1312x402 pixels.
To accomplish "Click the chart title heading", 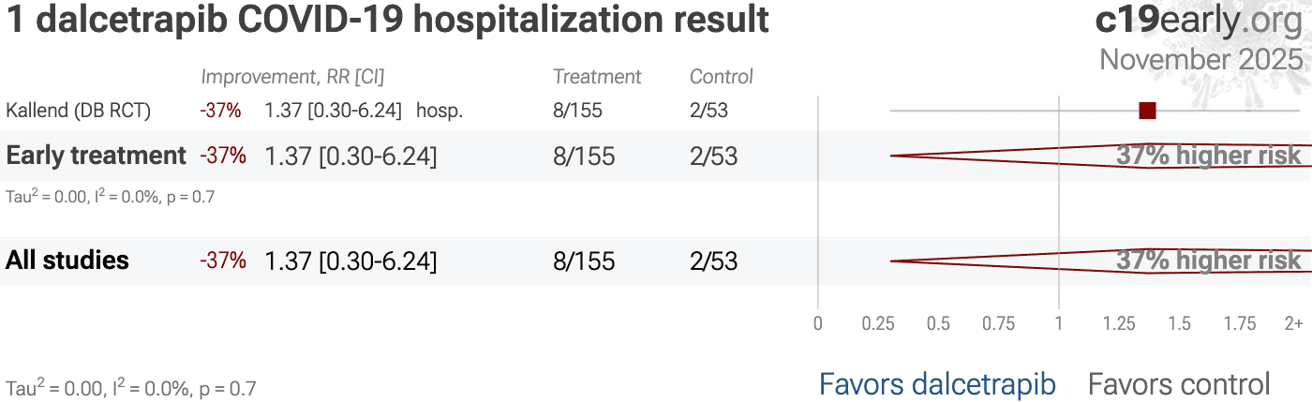I will (x=388, y=21).
